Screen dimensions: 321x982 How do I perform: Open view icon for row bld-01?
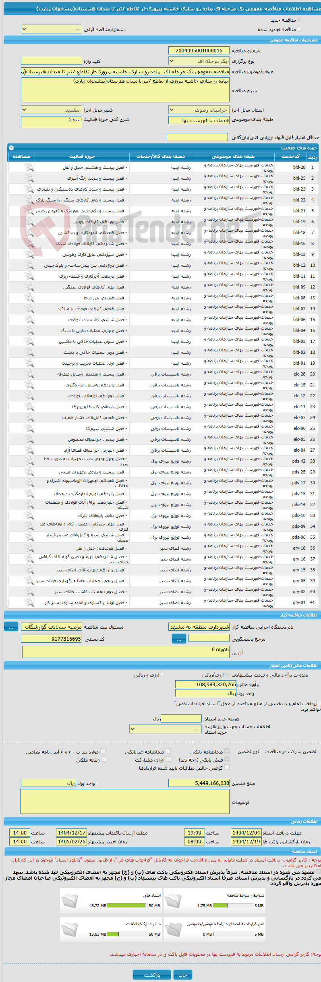(29, 363)
